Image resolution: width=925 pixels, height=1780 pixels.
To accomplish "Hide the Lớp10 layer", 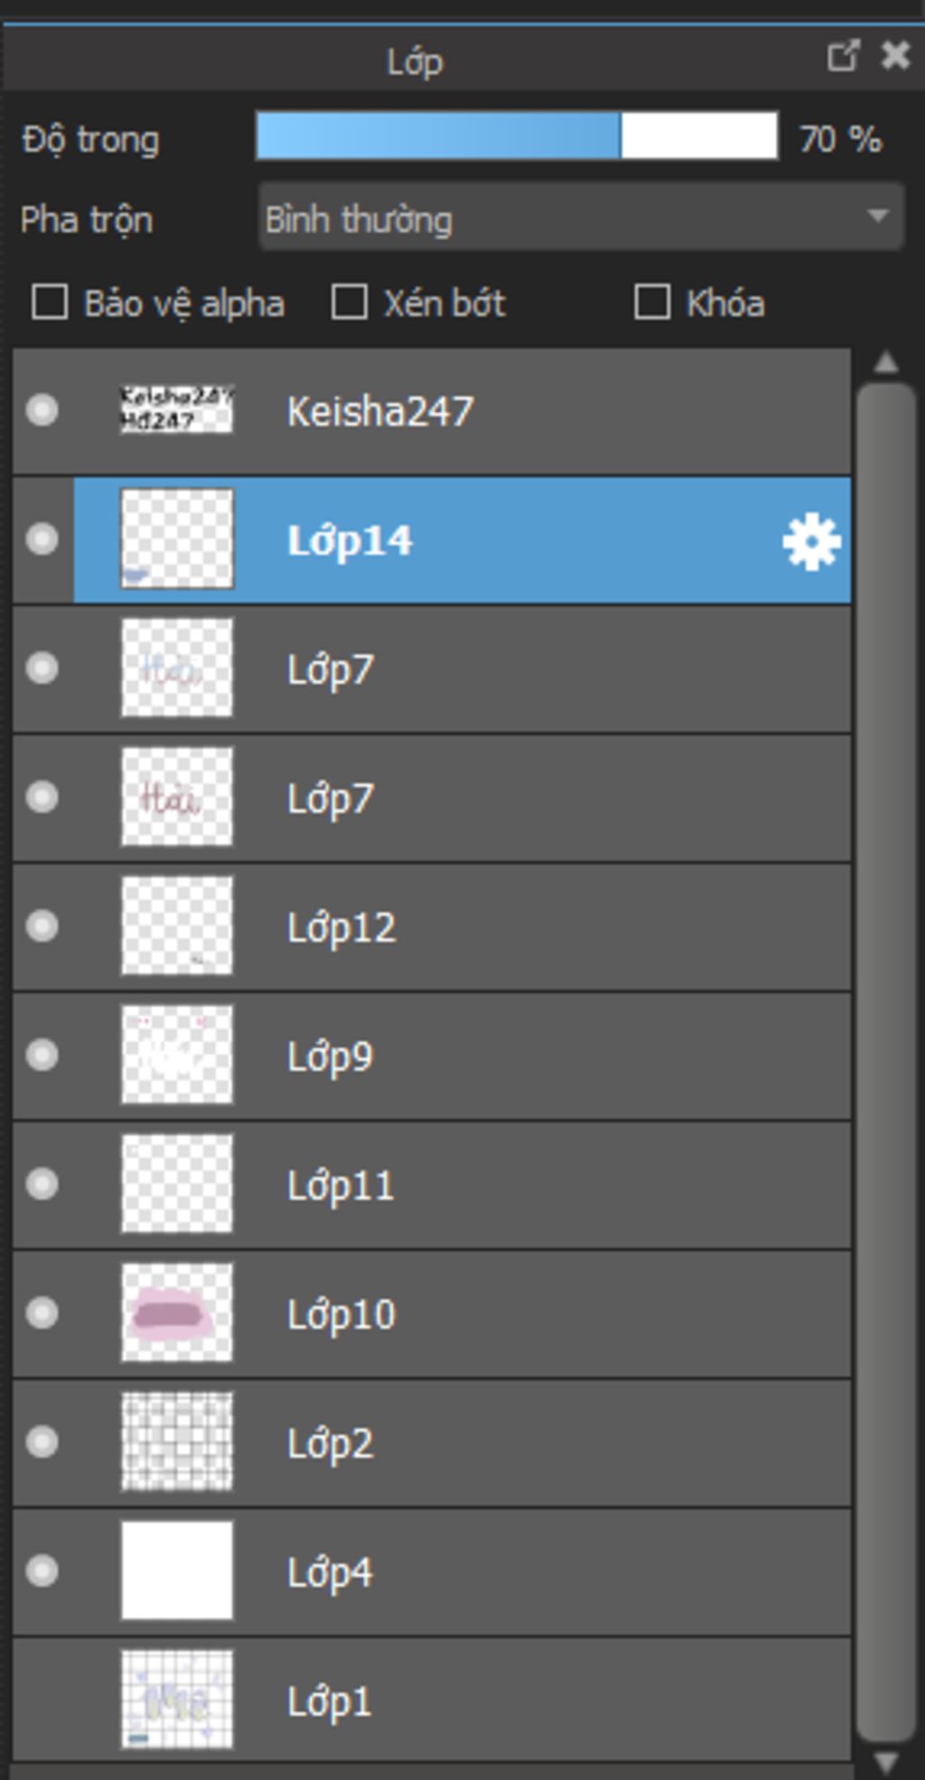I will pyautogui.click(x=42, y=1313).
